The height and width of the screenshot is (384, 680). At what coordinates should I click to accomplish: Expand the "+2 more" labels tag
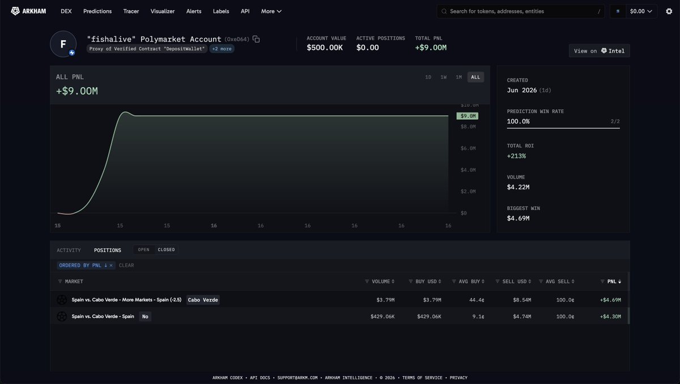coord(222,49)
